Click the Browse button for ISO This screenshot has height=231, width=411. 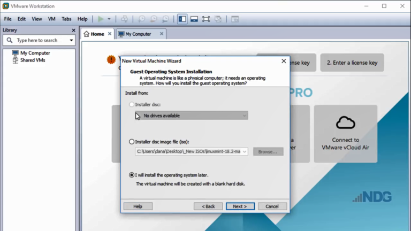pyautogui.click(x=268, y=152)
